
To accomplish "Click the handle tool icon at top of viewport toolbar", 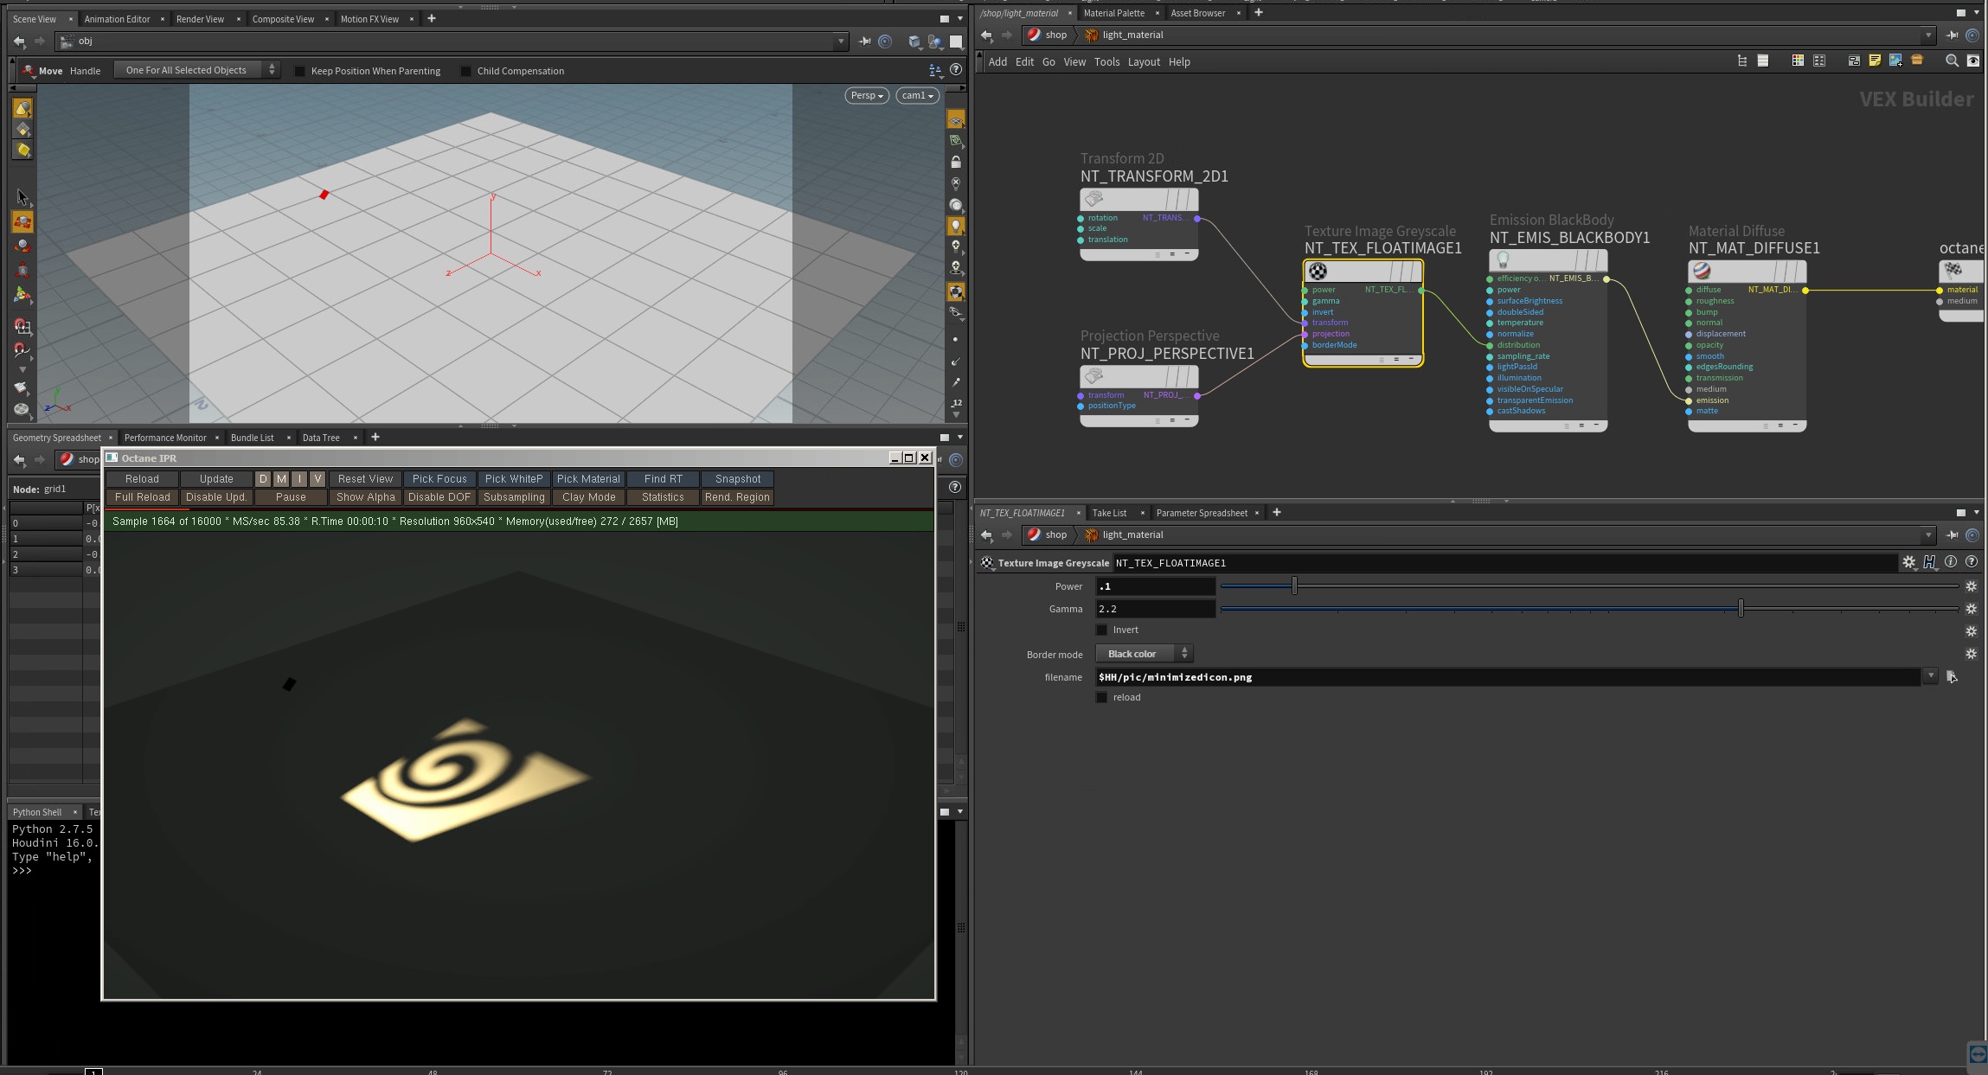I will 22,108.
